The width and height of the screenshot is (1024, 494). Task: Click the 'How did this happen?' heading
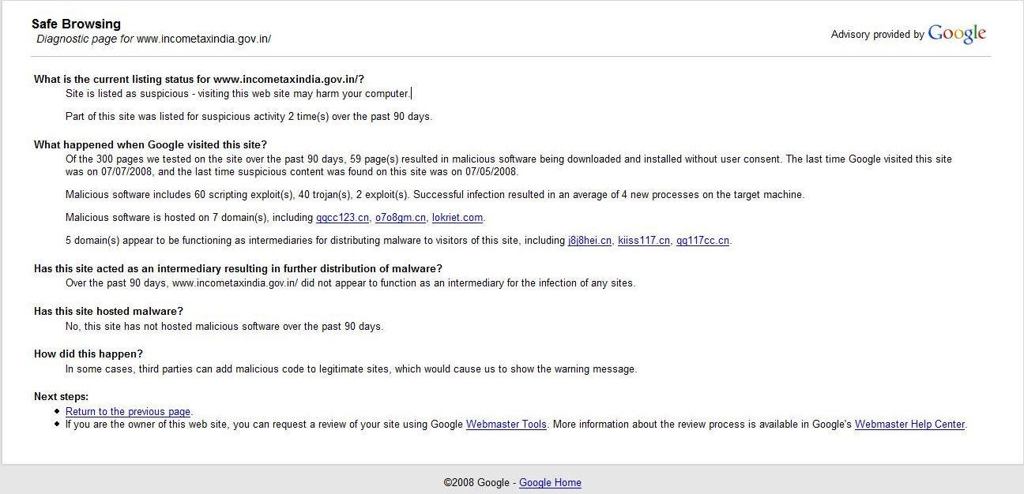point(88,354)
